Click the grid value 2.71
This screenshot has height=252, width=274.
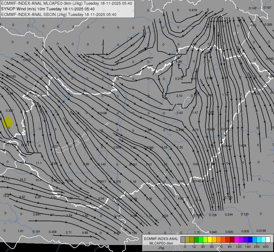pyautogui.click(x=69, y=232)
